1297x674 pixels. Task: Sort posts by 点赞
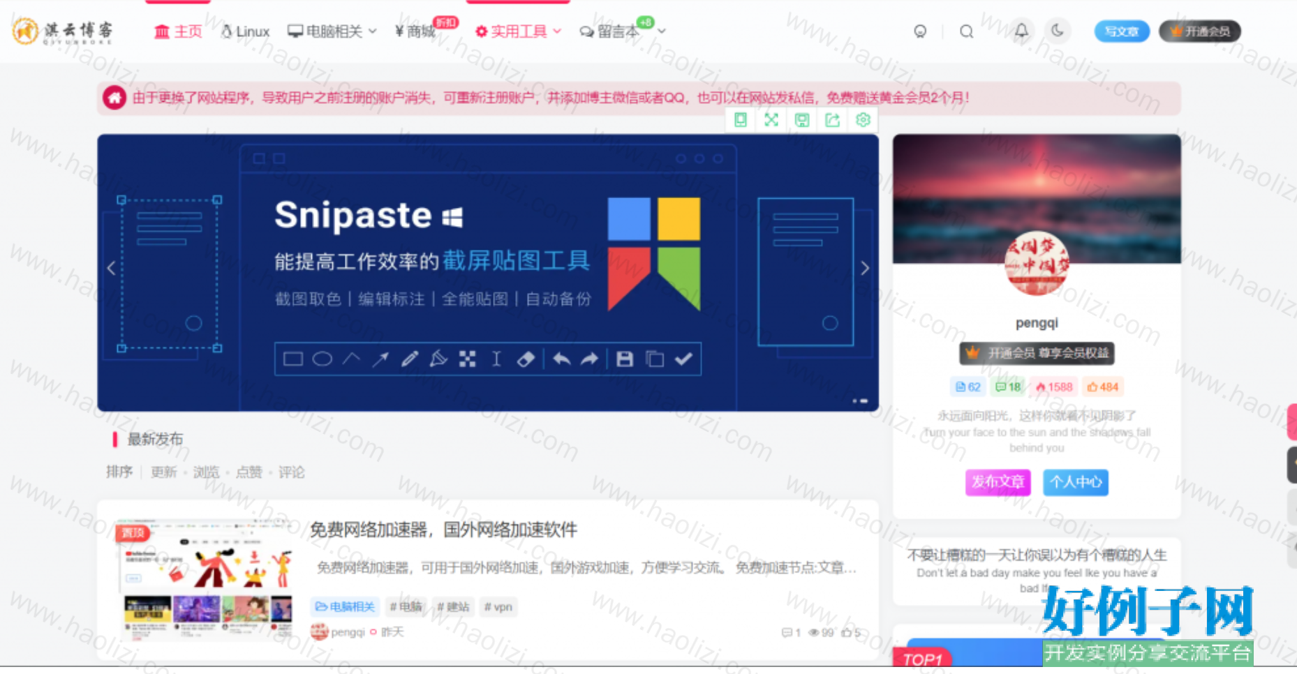[249, 472]
